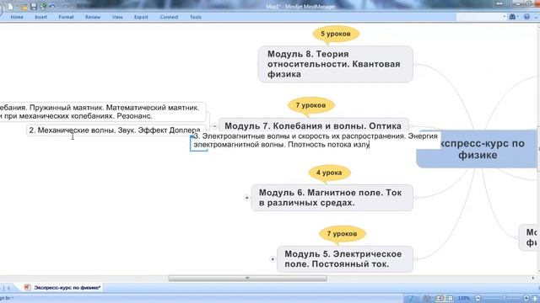Screen dimensions: 540x303
Task: Expand the Модуль 6 branch
Action: [x=246, y=198]
